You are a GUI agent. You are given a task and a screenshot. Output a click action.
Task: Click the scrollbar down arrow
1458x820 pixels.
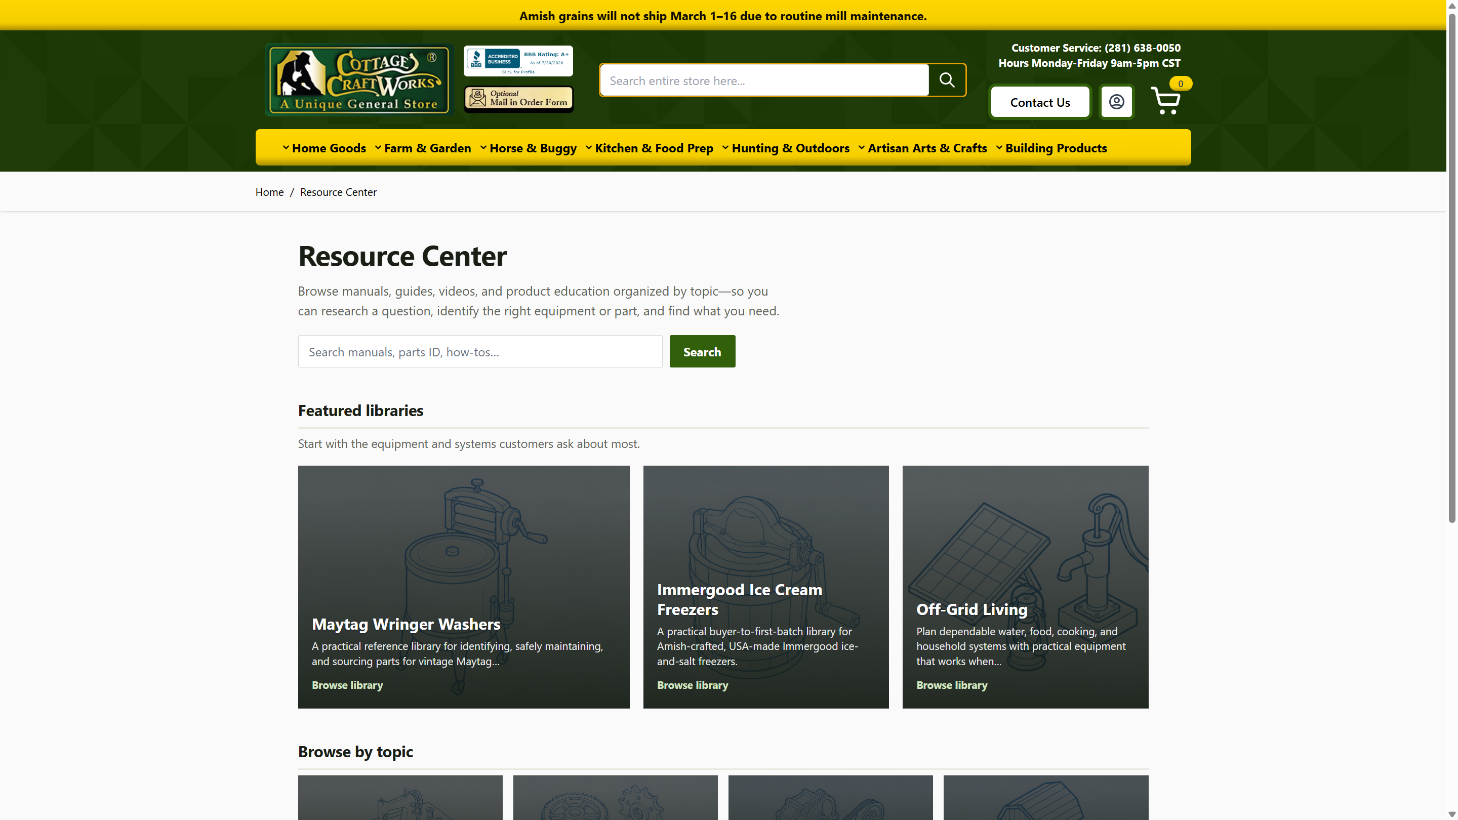(x=1452, y=814)
